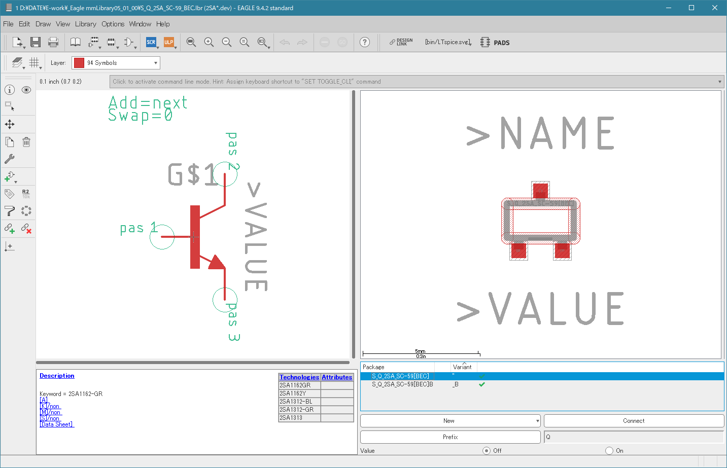Click the Redraw zoom icon
This screenshot has height=468, width=727.
coord(245,42)
